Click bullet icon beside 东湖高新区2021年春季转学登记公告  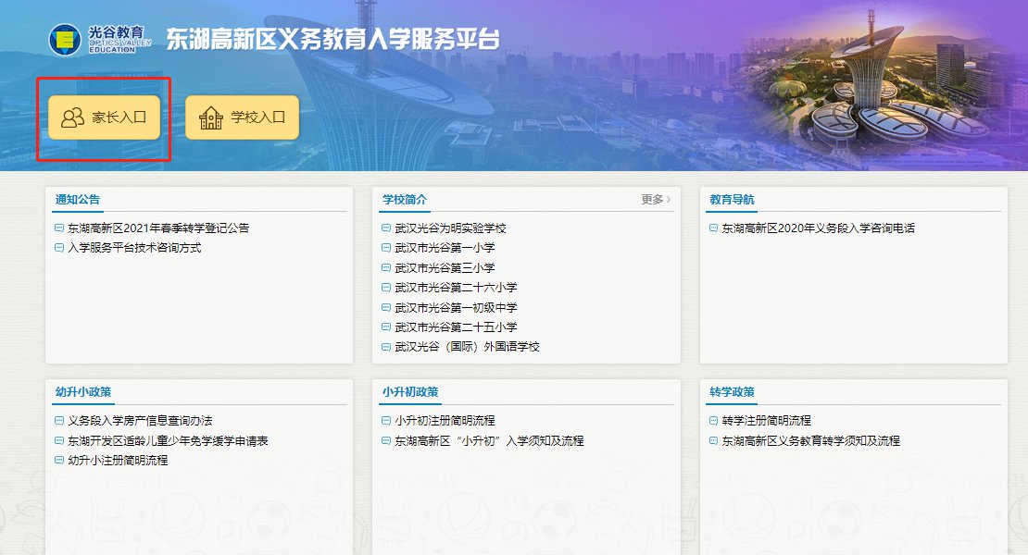[x=59, y=228]
